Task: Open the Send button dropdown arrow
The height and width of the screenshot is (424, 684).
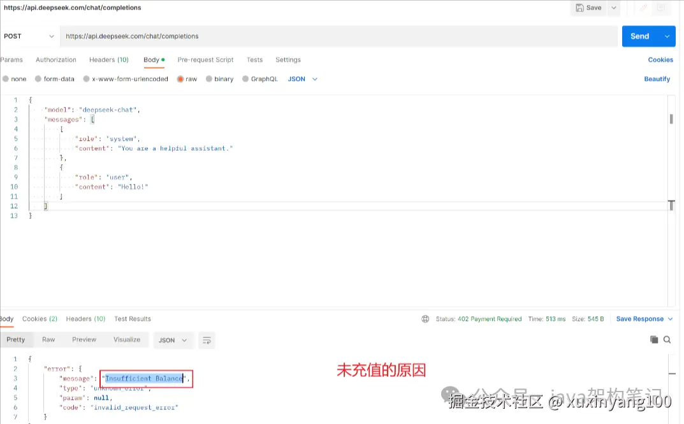Action: (667, 36)
